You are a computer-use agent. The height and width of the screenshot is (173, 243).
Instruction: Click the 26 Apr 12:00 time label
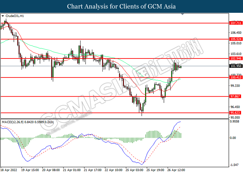coord(176,170)
